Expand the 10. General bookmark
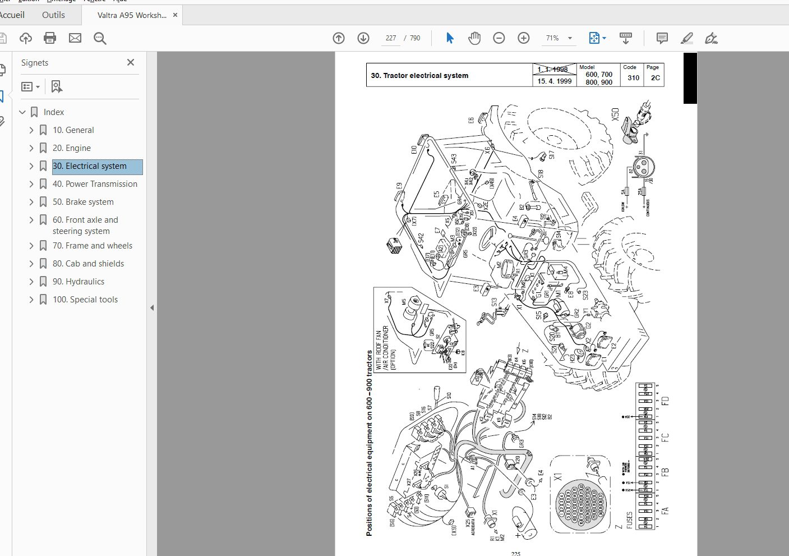This screenshot has width=789, height=556. (31, 130)
